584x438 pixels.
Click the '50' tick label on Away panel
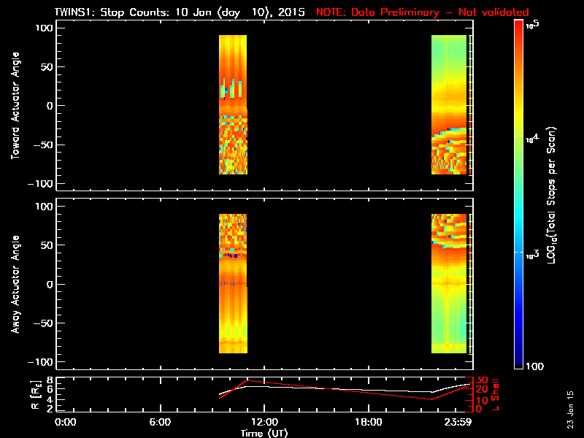tap(47, 245)
